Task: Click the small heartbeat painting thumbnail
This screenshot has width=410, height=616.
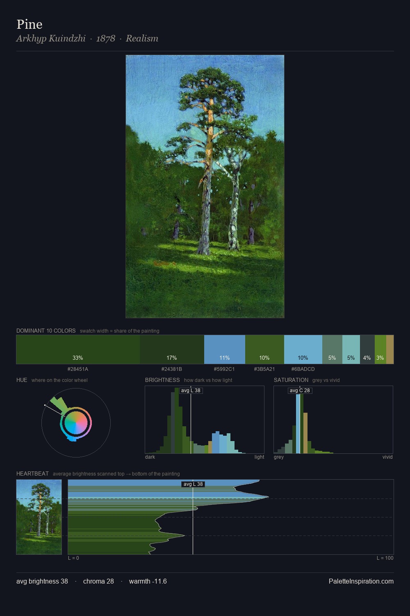Action: click(39, 517)
